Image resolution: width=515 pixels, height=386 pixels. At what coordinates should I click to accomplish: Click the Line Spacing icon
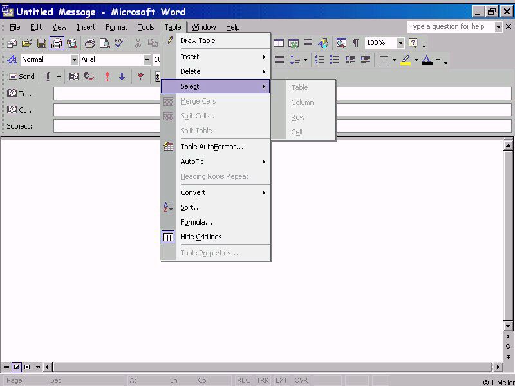295,60
